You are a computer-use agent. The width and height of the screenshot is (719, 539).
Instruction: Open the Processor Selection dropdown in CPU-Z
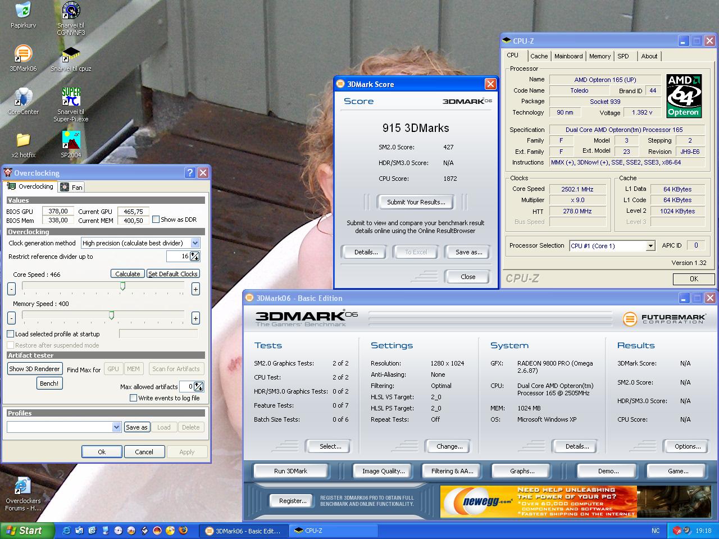pyautogui.click(x=650, y=246)
